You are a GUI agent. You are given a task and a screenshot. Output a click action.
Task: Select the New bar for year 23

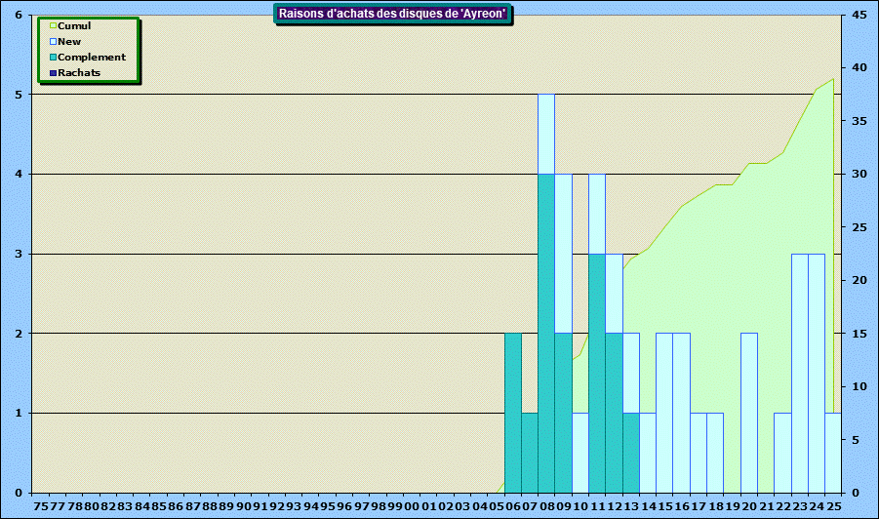pos(800,371)
